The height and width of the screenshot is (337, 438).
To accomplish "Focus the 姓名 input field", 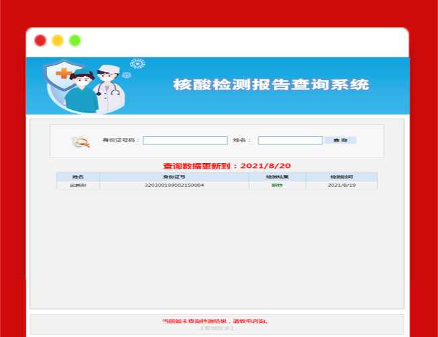I will click(290, 140).
